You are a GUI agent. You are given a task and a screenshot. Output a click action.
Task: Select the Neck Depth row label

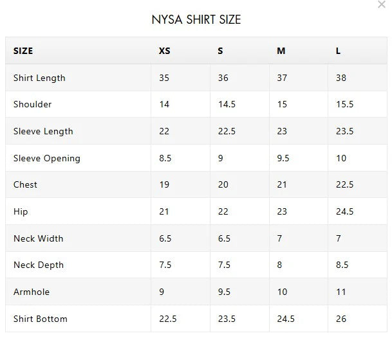click(38, 265)
